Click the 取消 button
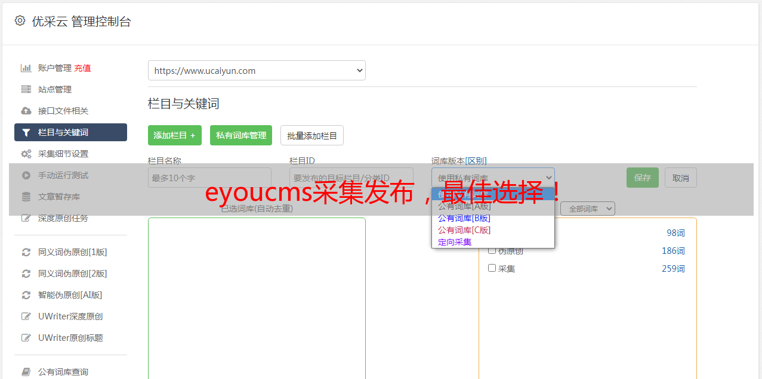 pos(681,178)
